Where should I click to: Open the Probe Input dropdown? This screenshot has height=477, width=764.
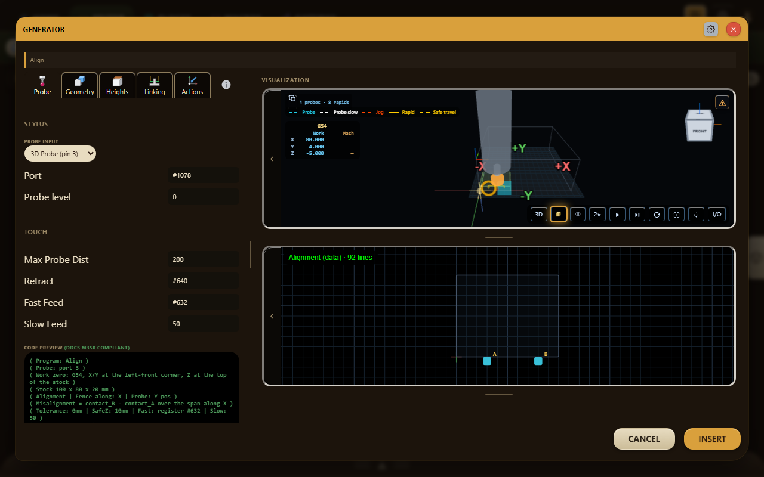point(60,154)
